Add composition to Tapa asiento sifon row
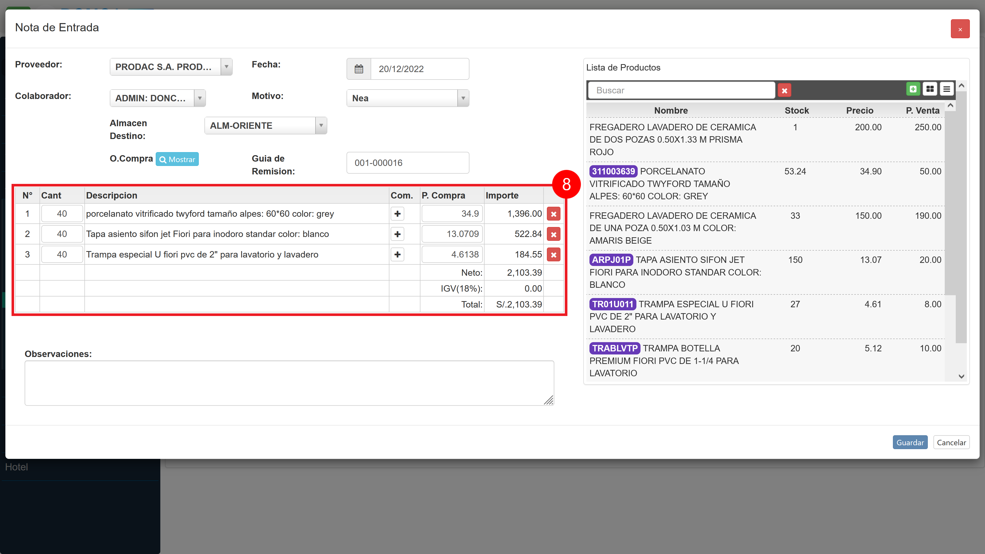Viewport: 985px width, 554px height. coord(397,234)
